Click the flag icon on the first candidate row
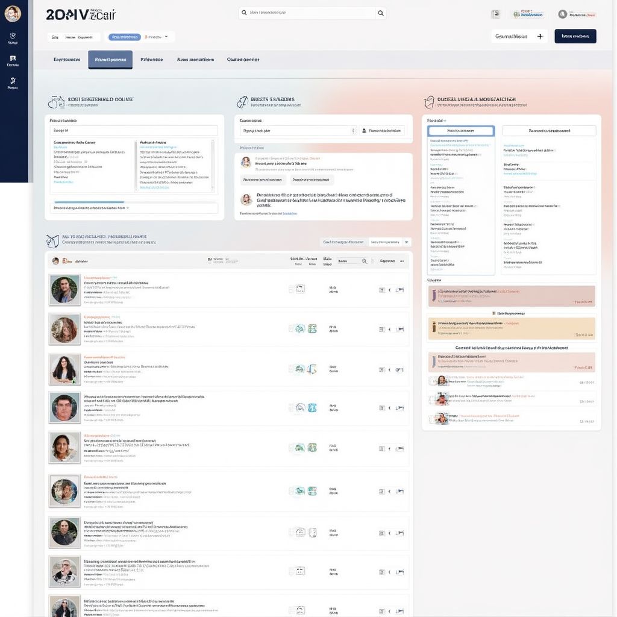Viewport: 617px width, 617px height. (x=399, y=289)
